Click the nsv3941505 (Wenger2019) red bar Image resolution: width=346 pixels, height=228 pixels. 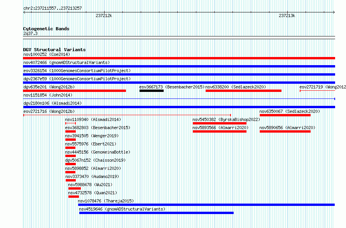coord(71,140)
